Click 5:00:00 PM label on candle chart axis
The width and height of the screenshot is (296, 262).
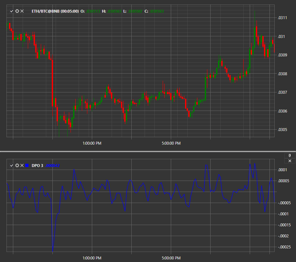coord(171,143)
